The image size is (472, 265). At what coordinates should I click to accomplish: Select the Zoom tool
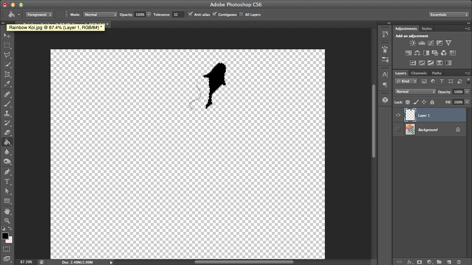[x=7, y=221]
